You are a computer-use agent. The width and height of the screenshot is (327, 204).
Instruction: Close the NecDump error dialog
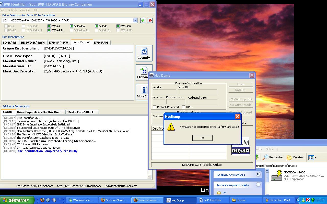(x=238, y=117)
